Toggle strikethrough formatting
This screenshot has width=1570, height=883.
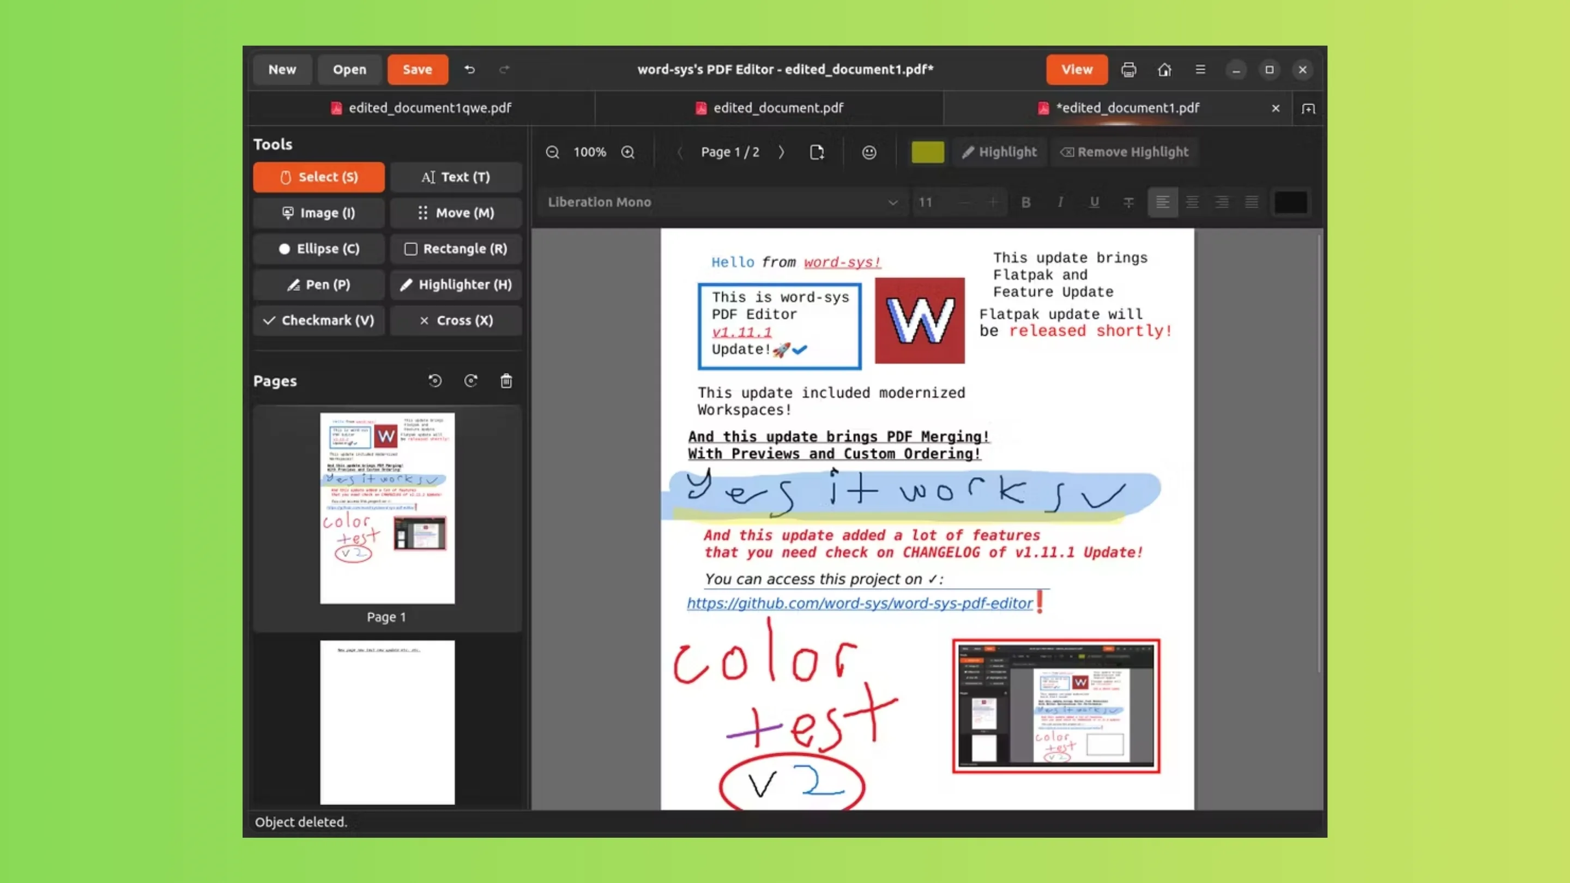pos(1129,202)
